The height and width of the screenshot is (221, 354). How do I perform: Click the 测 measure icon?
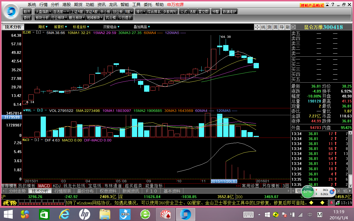pyautogui.click(x=269, y=27)
